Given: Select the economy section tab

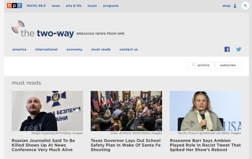Looking at the screenshot, I should pos(74,49).
